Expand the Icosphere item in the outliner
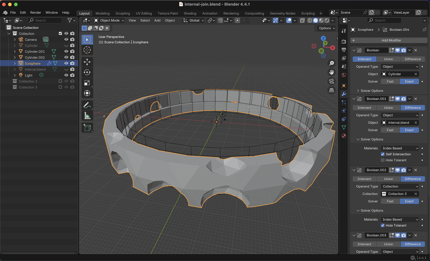430x261 pixels. (15, 63)
